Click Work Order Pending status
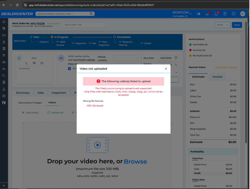 point(226,67)
